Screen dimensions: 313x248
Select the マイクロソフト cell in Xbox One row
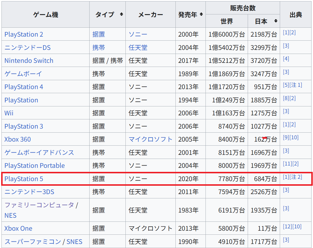point(151,228)
